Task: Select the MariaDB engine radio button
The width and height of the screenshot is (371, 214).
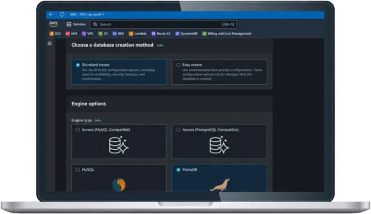Action: point(178,170)
